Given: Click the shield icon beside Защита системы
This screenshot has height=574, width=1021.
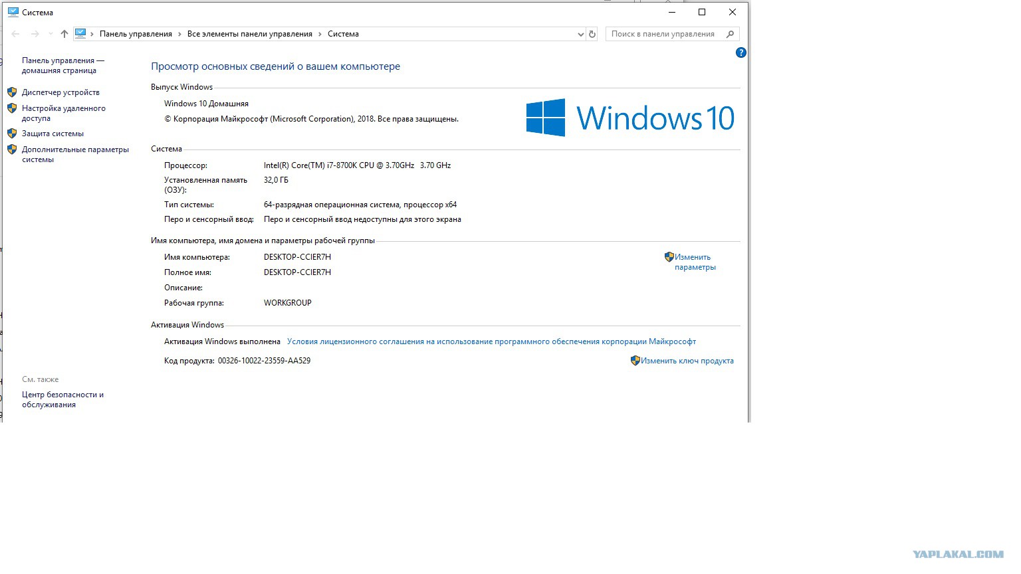Looking at the screenshot, I should [12, 134].
